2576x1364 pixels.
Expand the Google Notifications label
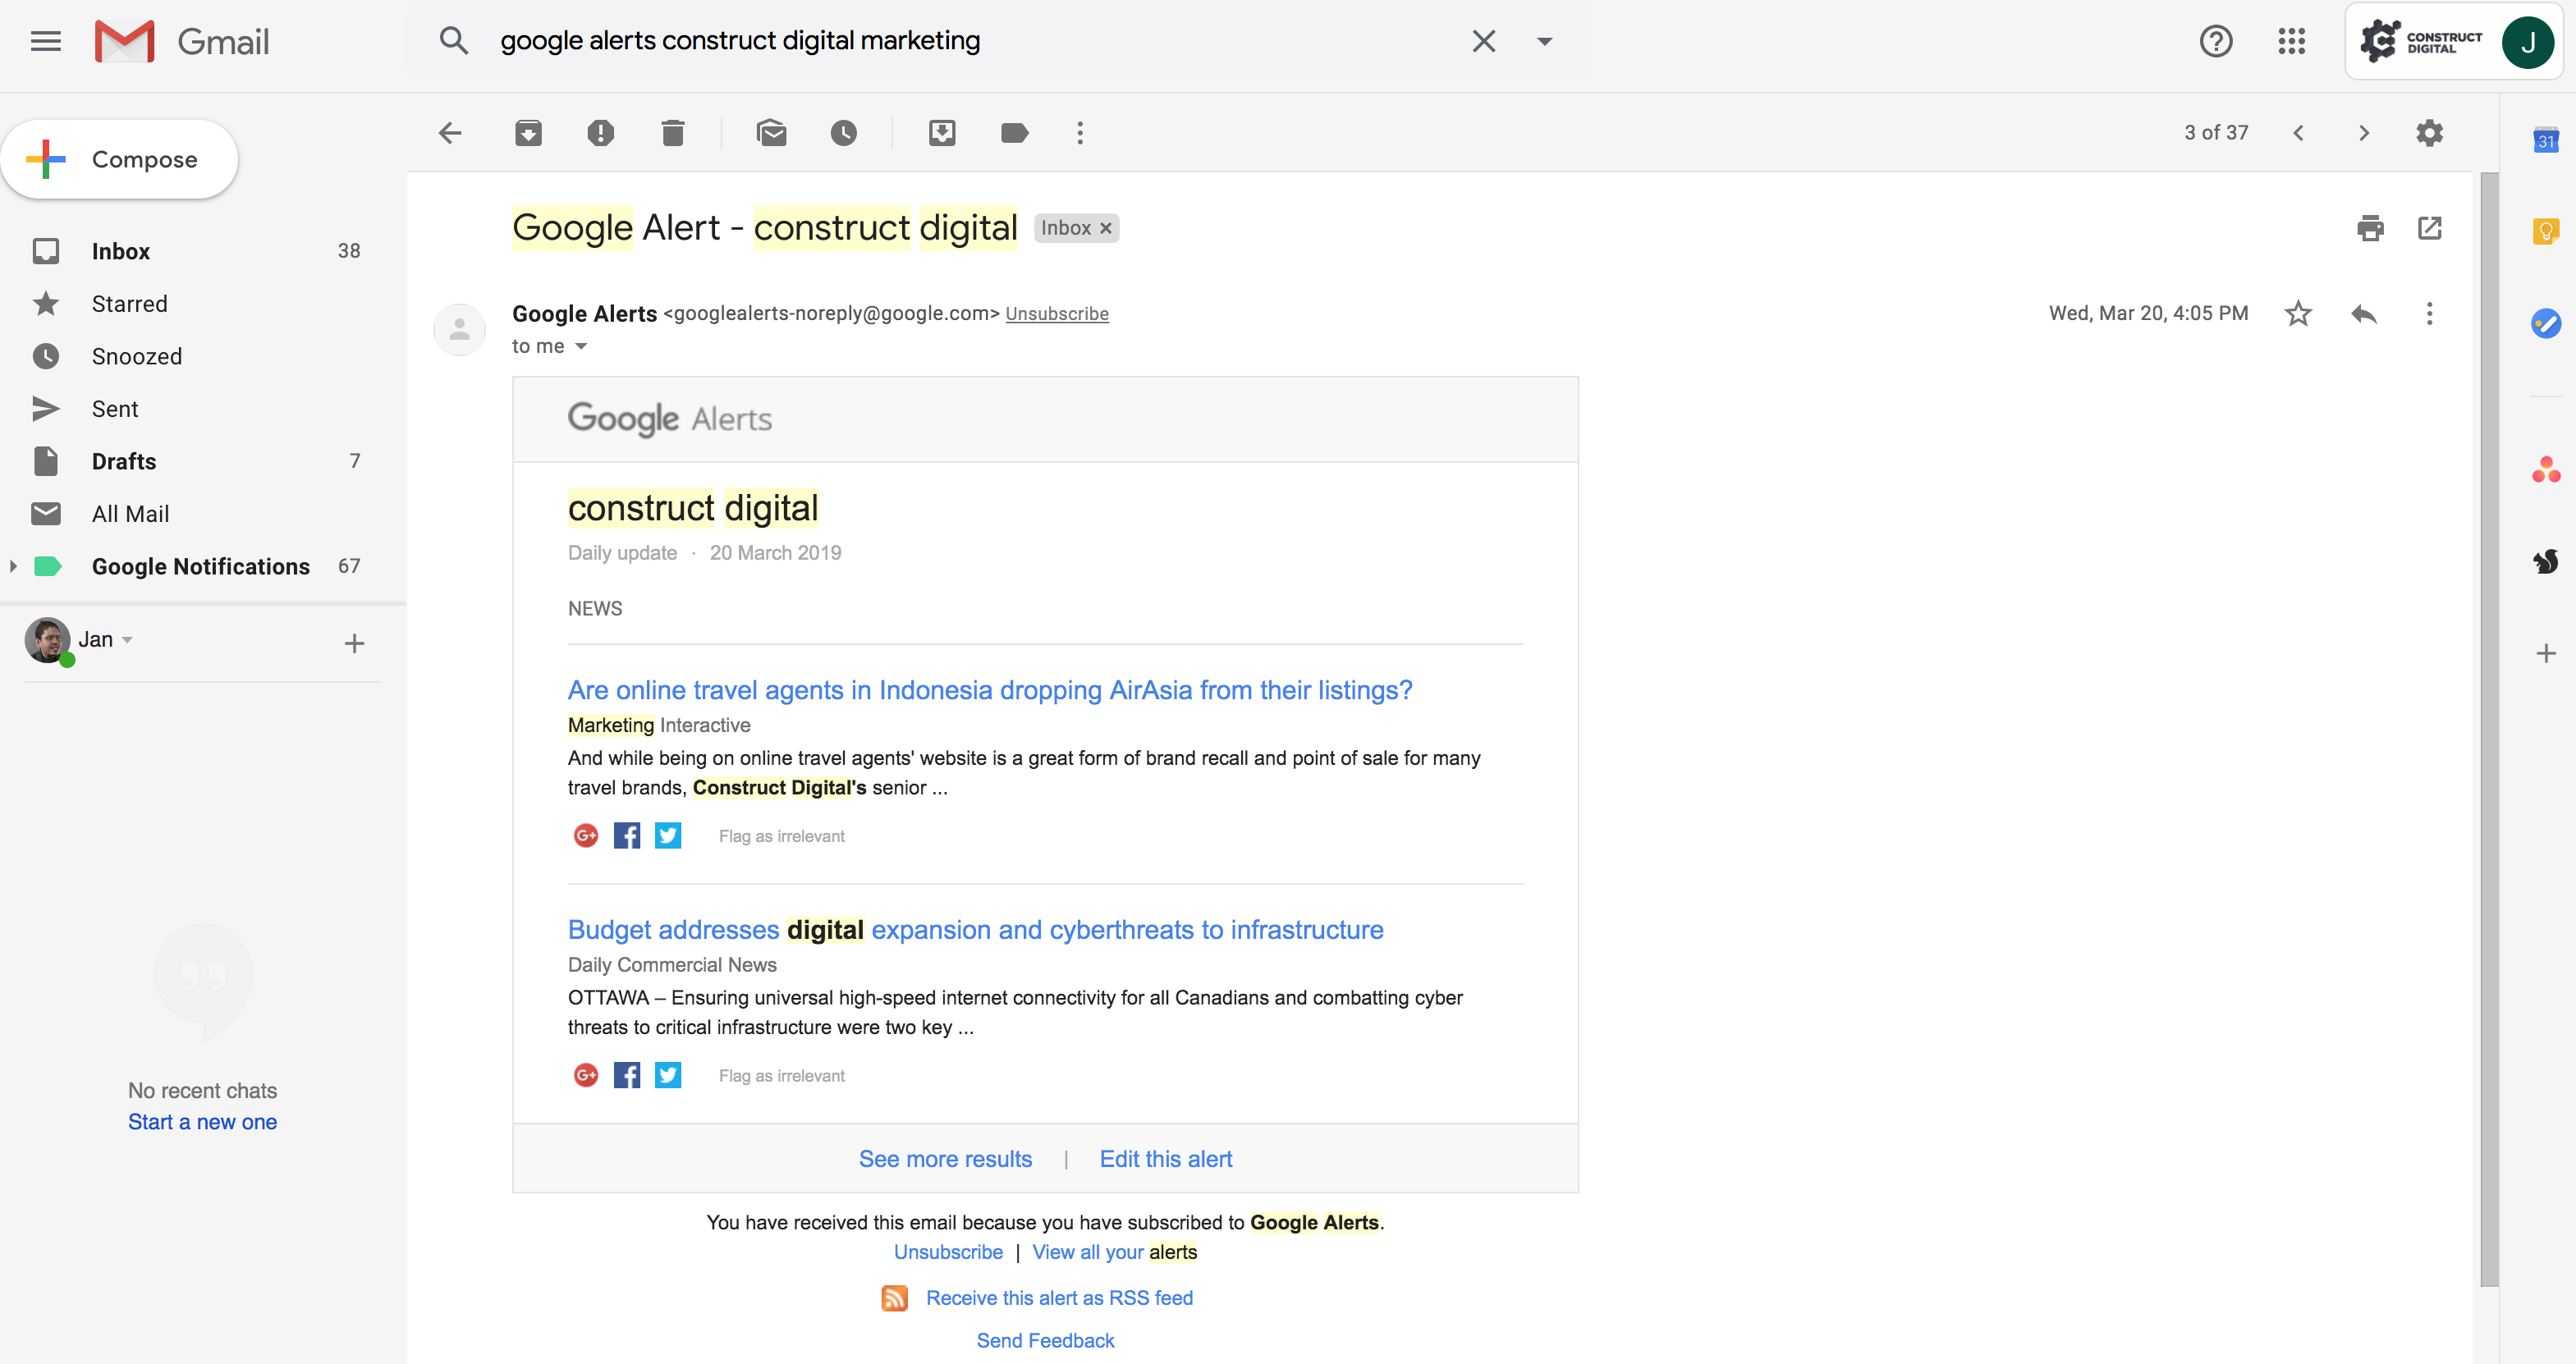tap(13, 567)
